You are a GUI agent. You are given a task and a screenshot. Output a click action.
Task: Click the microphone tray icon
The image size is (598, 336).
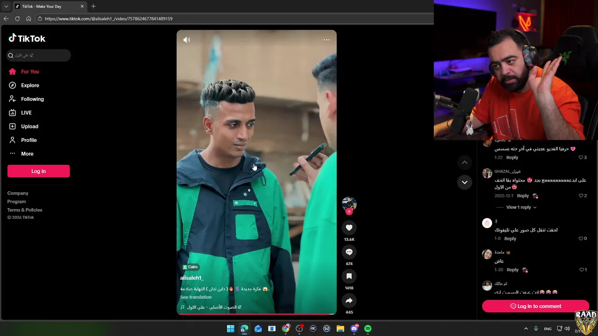(536, 329)
